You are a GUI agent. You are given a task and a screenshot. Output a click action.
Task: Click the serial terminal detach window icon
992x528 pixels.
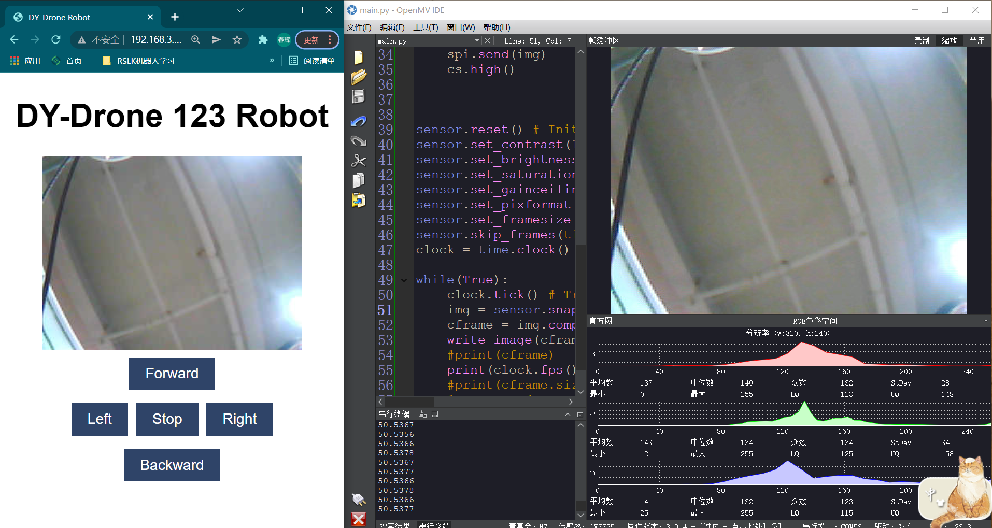tap(580, 415)
